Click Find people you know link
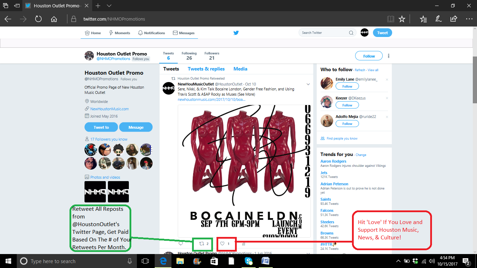This screenshot has width=477, height=268. 342,139
